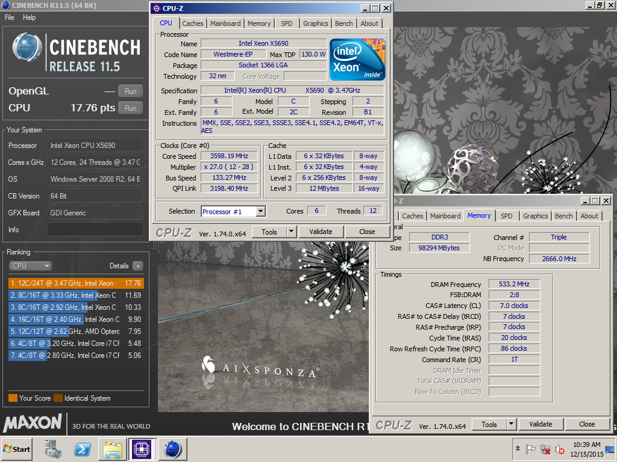Click NB Frequency value 2666.0 MHz
Viewport: 617px width, 462px height.
(559, 259)
